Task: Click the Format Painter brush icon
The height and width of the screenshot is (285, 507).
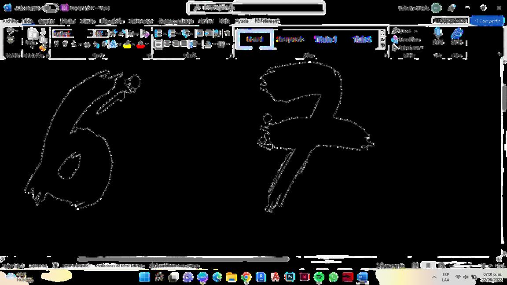Action: [x=43, y=48]
